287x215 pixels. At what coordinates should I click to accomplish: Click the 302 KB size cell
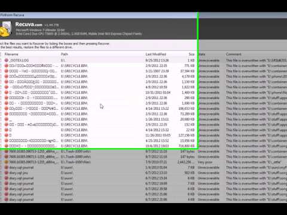click(x=190, y=173)
